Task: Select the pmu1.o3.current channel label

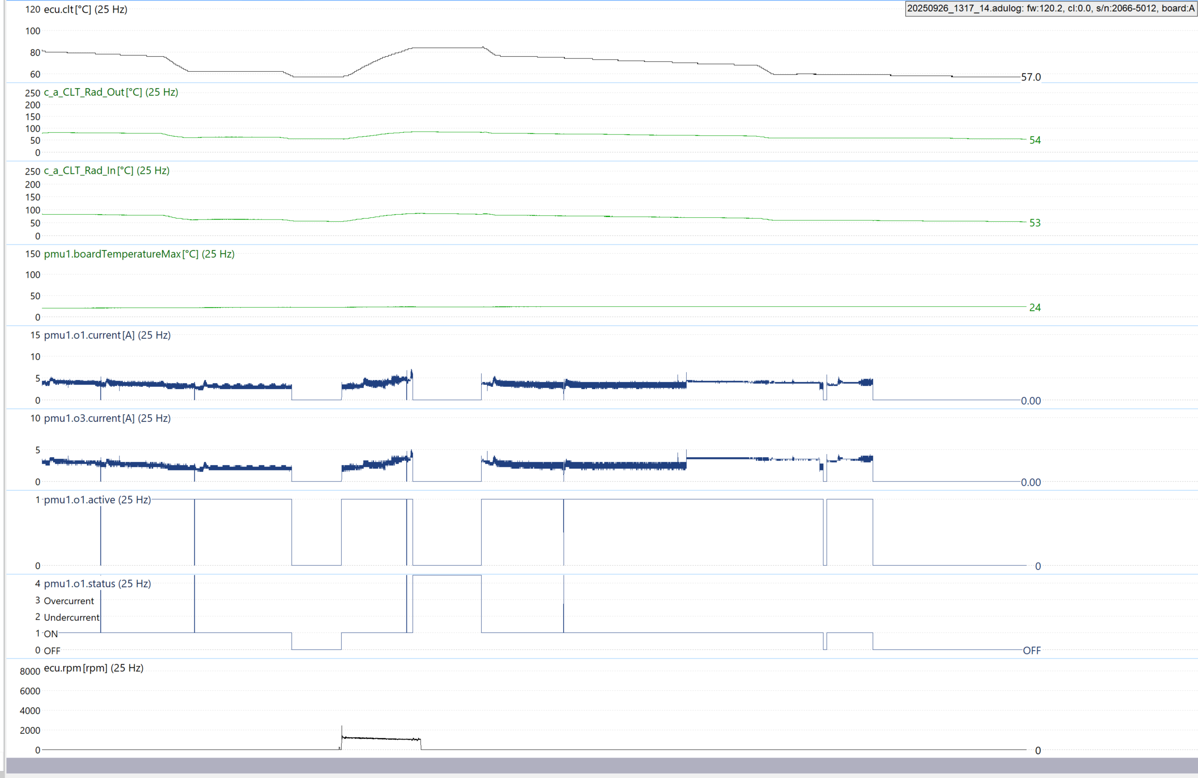Action: (107, 418)
